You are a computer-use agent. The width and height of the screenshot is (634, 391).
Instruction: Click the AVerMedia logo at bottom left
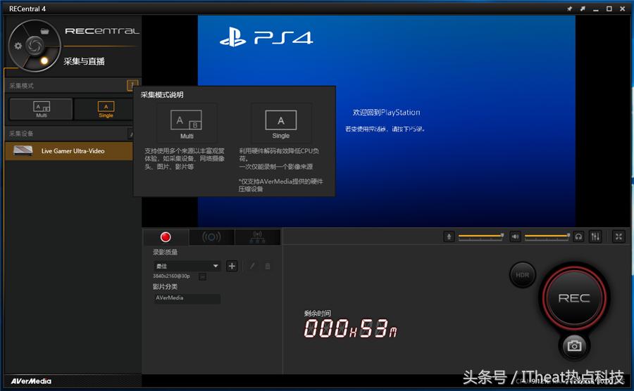(31, 381)
